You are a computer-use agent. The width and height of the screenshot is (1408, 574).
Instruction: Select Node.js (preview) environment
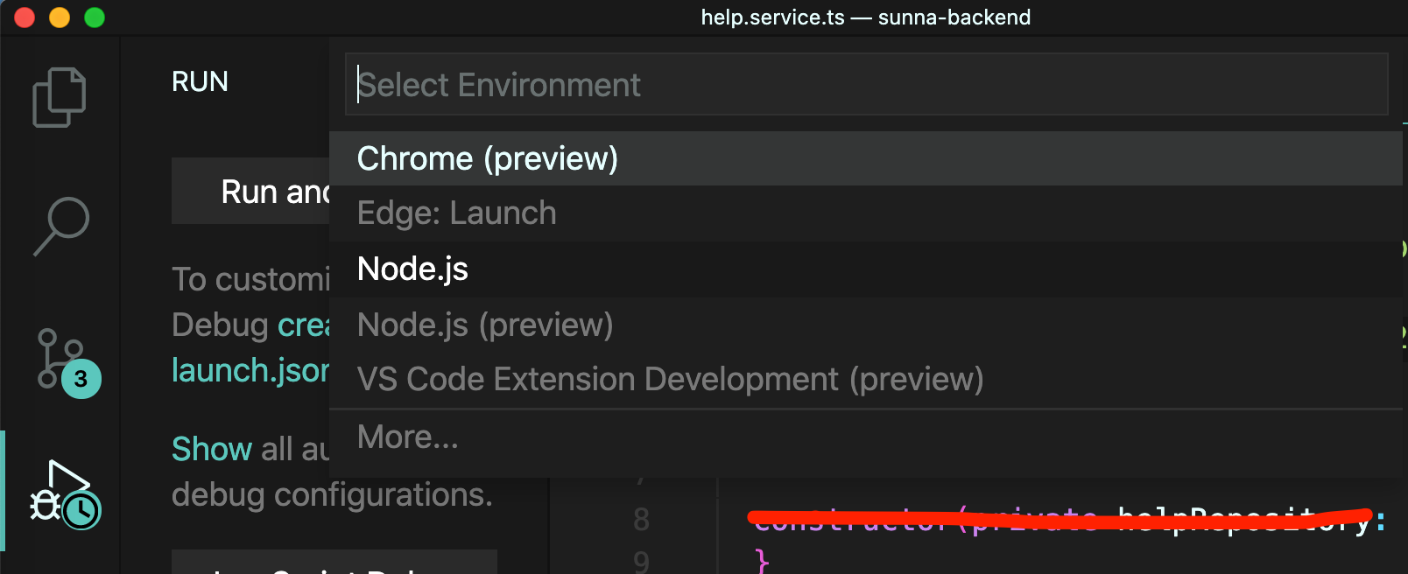tap(866, 325)
